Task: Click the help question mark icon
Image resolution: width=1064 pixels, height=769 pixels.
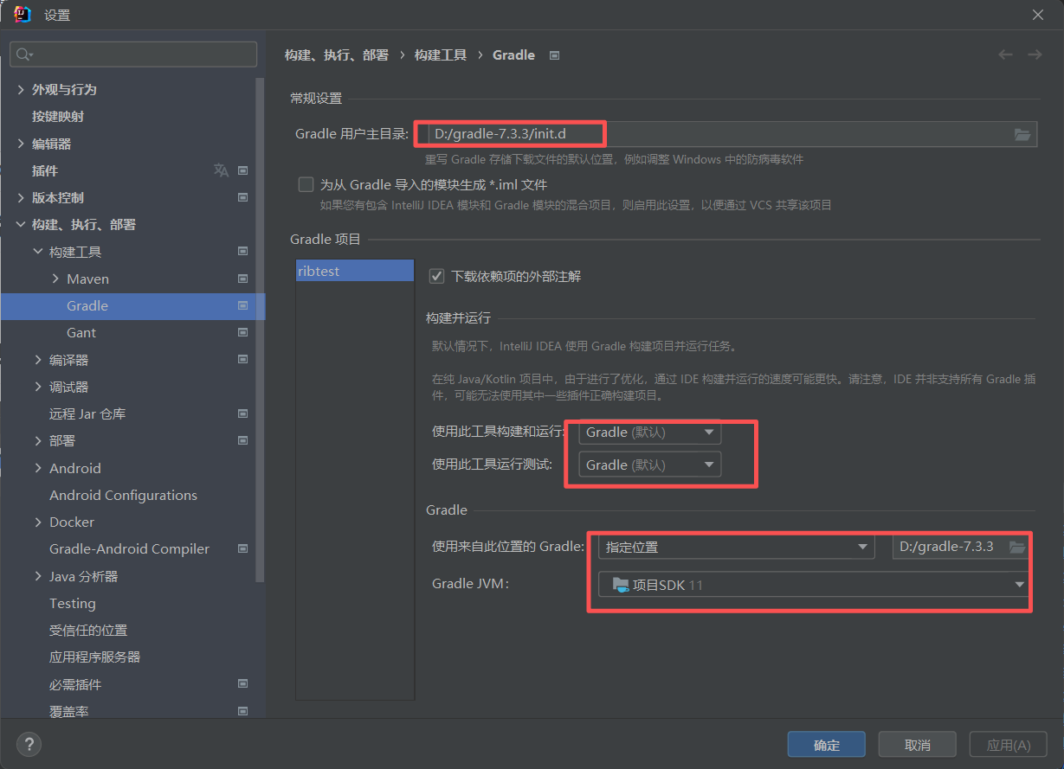Action: pyautogui.click(x=29, y=744)
